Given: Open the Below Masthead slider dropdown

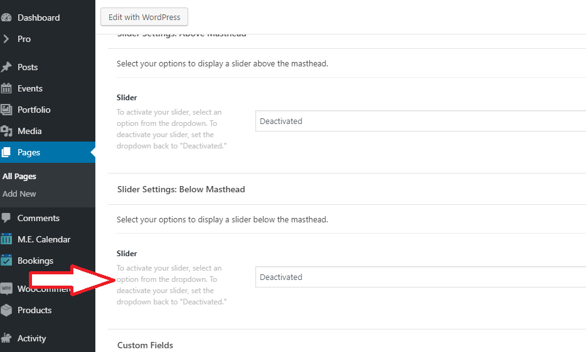Looking at the screenshot, I should [420, 277].
